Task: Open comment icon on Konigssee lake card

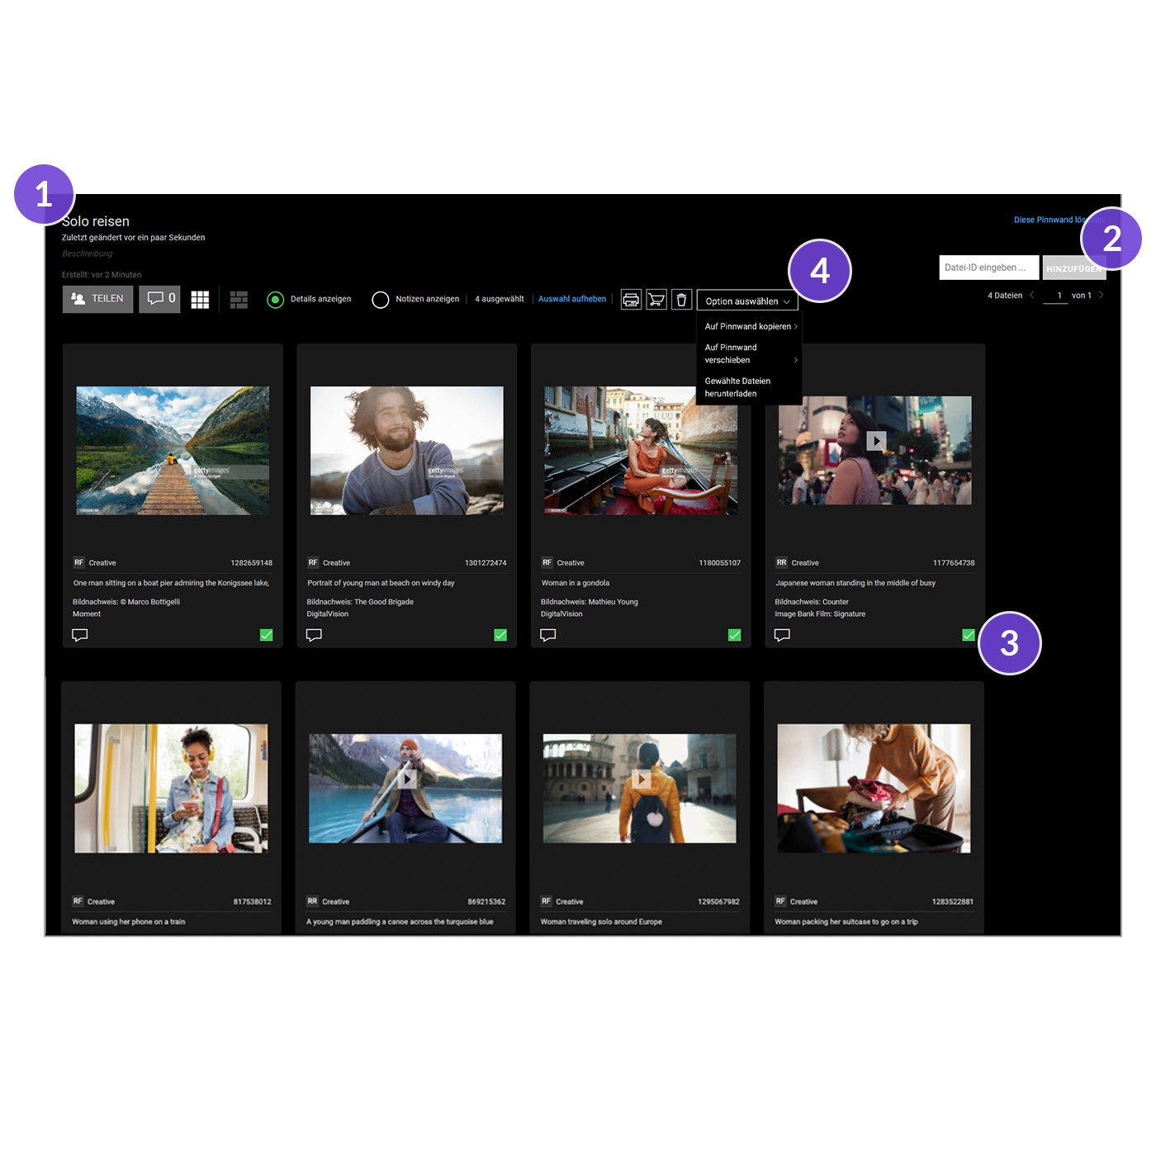Action: click(x=80, y=635)
